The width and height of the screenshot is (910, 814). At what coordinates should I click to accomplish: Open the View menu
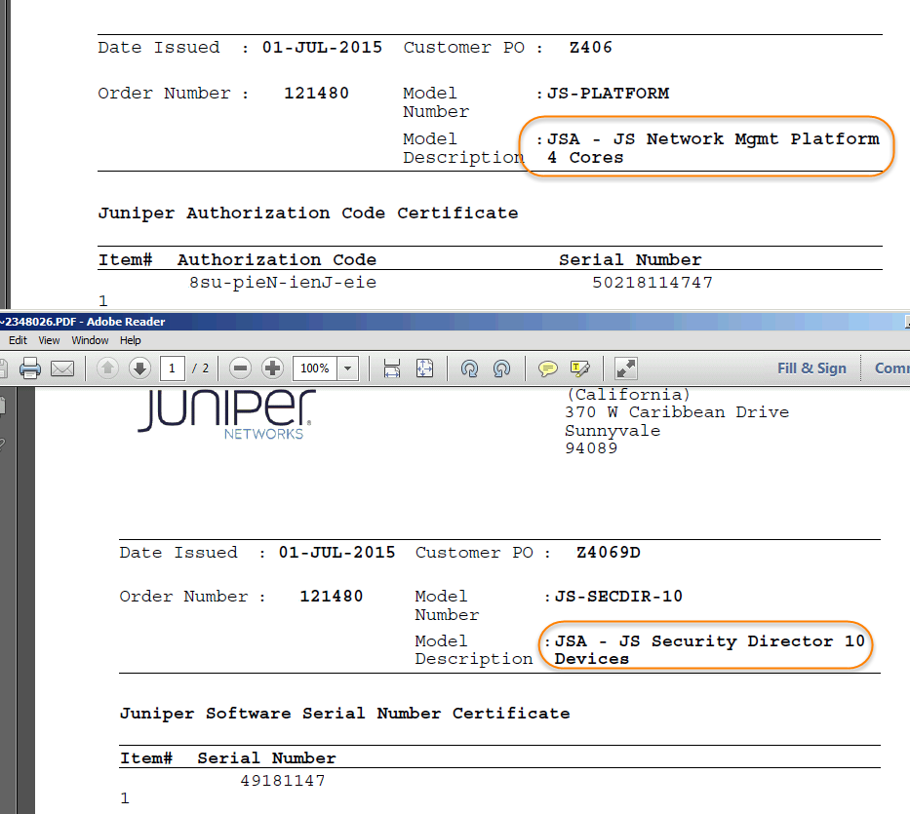(x=50, y=340)
